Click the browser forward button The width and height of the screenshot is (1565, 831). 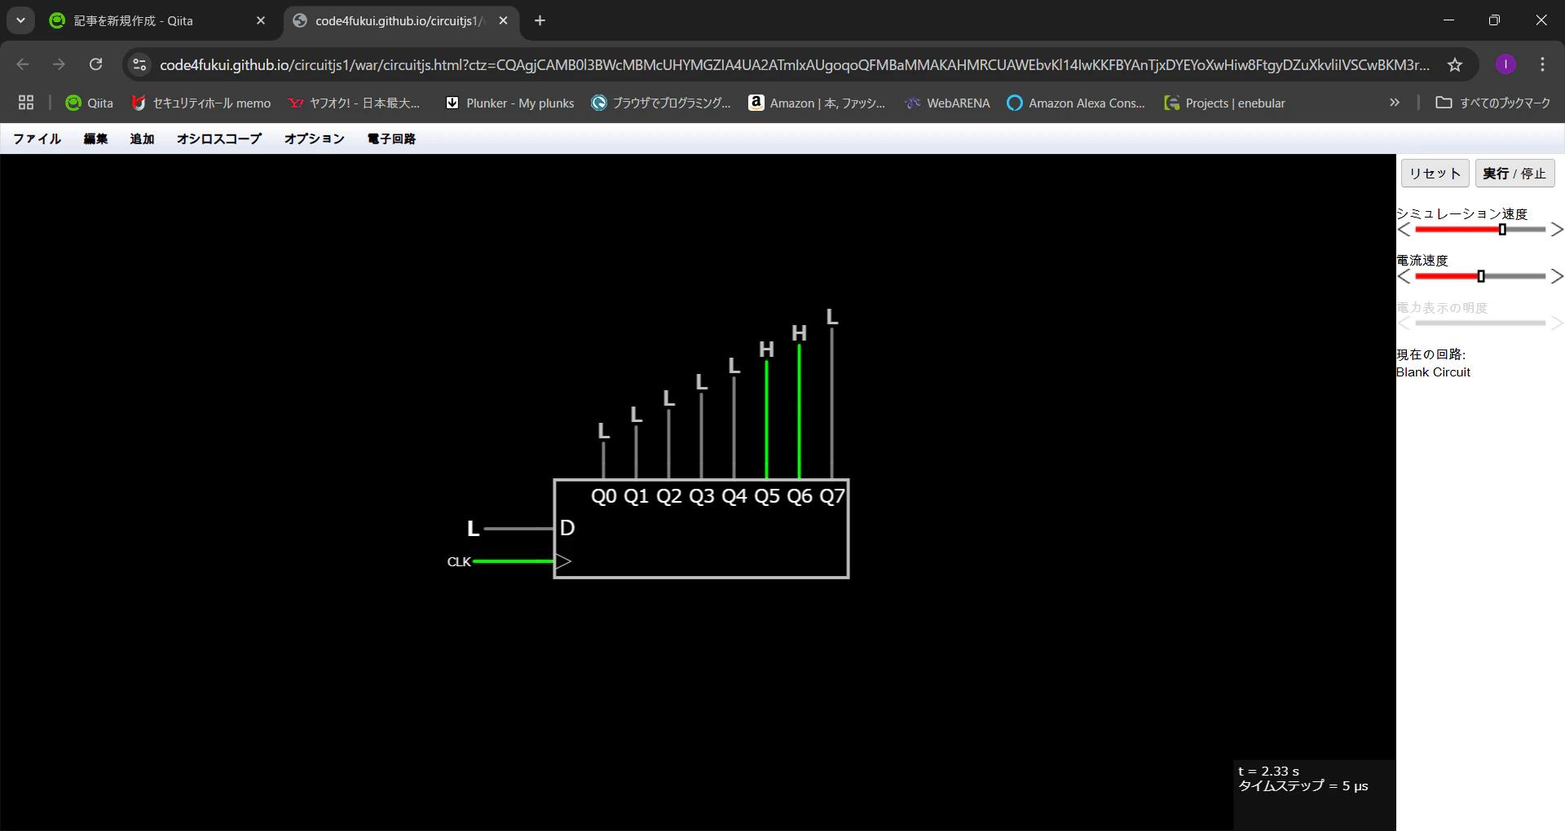59,64
